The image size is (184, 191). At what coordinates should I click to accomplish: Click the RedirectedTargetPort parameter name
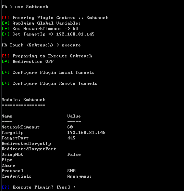pos(29,149)
